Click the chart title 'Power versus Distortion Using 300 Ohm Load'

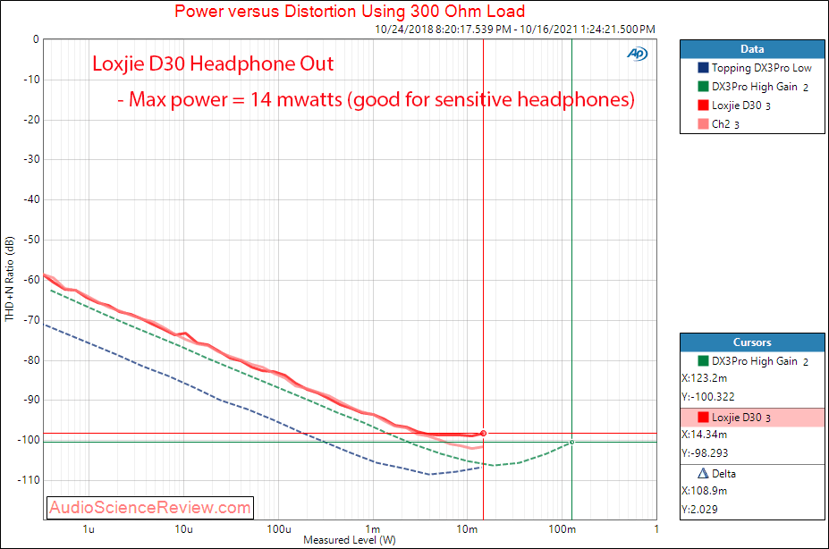pyautogui.click(x=350, y=11)
